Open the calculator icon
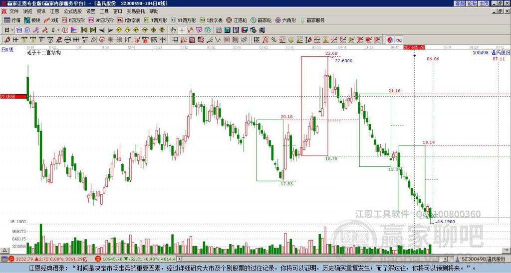The height and width of the screenshot is (273, 511). coord(227,30)
